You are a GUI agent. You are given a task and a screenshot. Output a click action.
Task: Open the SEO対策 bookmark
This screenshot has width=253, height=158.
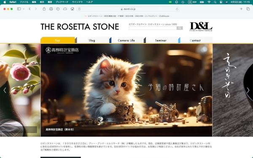[x=129, y=16]
